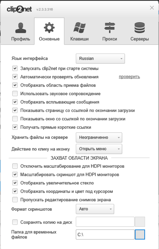Open Действие по клику Открыть меню dropdown
This screenshot has width=159, height=249.
click(99, 149)
